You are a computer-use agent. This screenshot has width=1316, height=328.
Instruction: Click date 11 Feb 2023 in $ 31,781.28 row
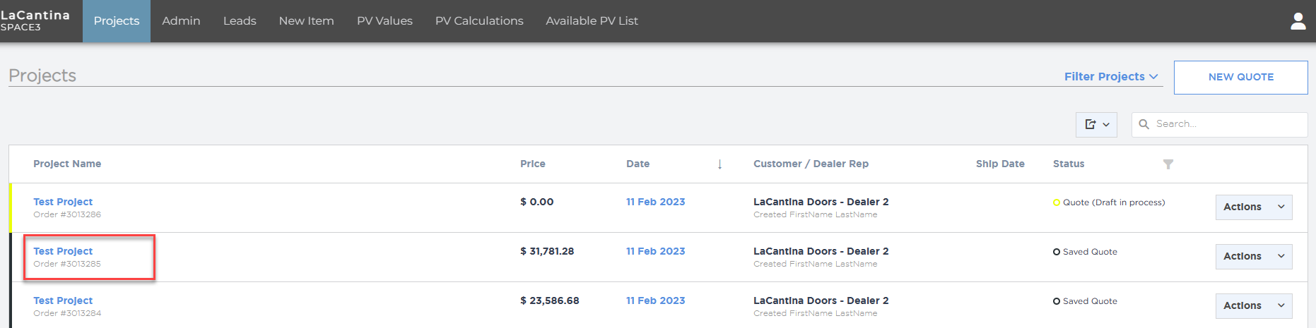tap(655, 251)
